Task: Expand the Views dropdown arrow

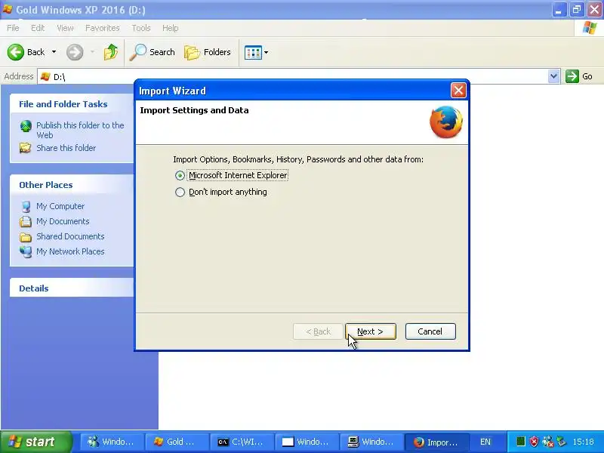Action: pyautogui.click(x=266, y=52)
